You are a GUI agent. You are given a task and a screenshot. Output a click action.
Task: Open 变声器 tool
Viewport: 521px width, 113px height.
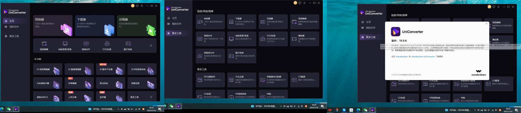coord(111,96)
